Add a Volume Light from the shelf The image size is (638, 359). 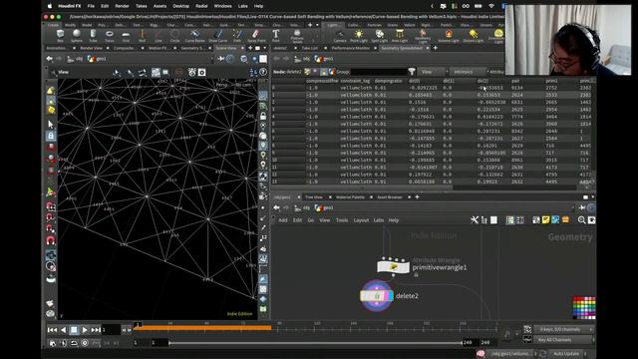449,36
